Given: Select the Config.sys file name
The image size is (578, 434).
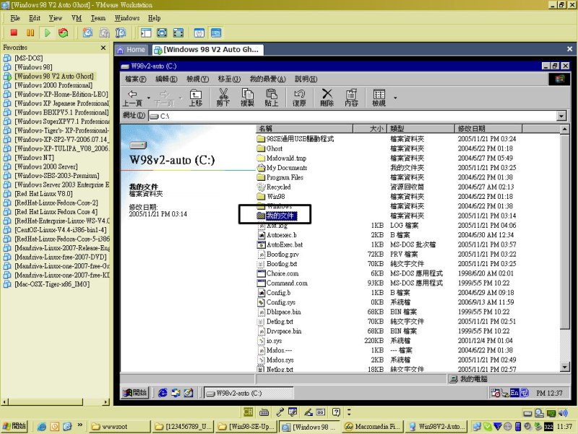Looking at the screenshot, I should click(281, 302).
